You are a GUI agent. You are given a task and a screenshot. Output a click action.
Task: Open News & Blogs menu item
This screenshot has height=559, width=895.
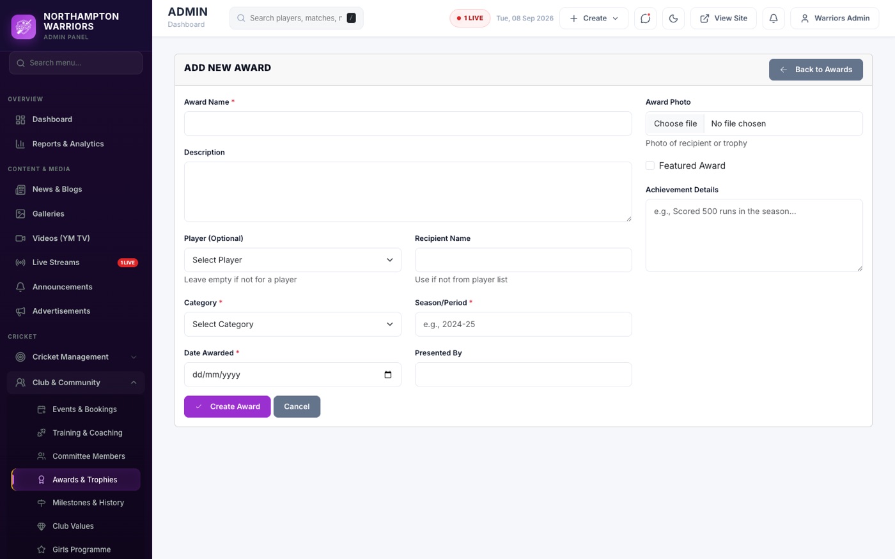click(x=76, y=189)
